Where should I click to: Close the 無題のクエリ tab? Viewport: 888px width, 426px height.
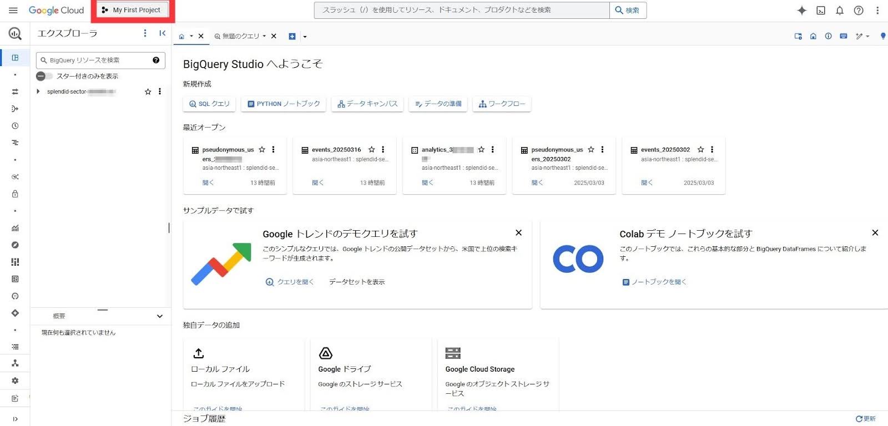point(274,36)
